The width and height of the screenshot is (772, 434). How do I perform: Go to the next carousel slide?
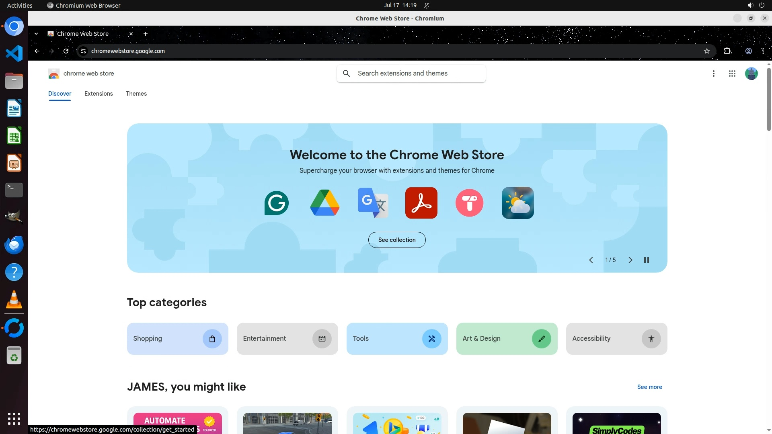click(630, 260)
